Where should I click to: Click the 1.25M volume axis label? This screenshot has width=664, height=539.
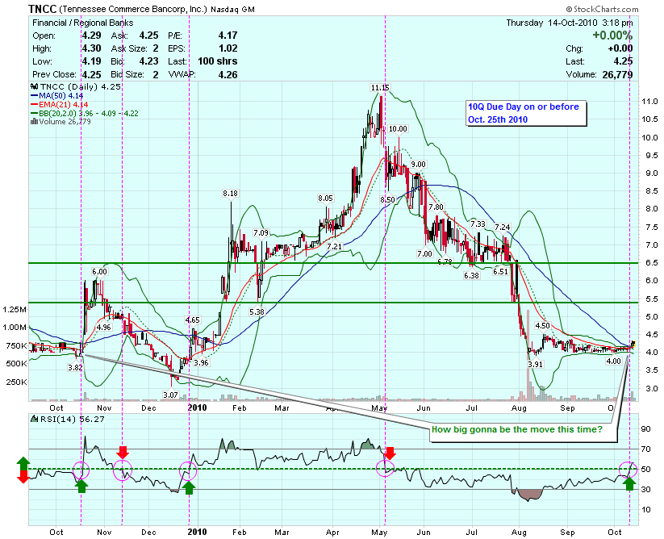click(15, 310)
